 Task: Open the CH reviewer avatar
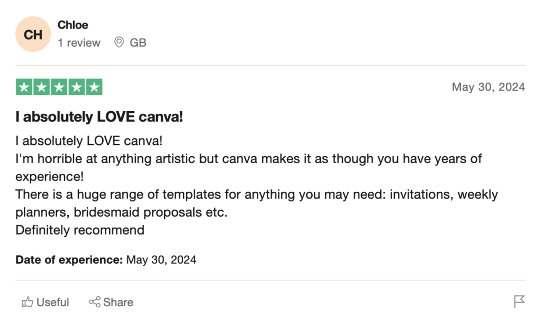coord(33,34)
